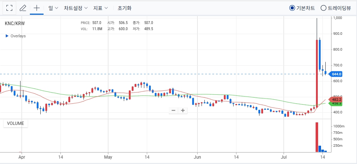
Task: Click the Jul label on time axis
Action: coord(284,157)
